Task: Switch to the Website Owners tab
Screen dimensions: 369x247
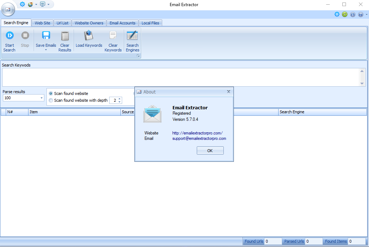Action: click(x=89, y=23)
